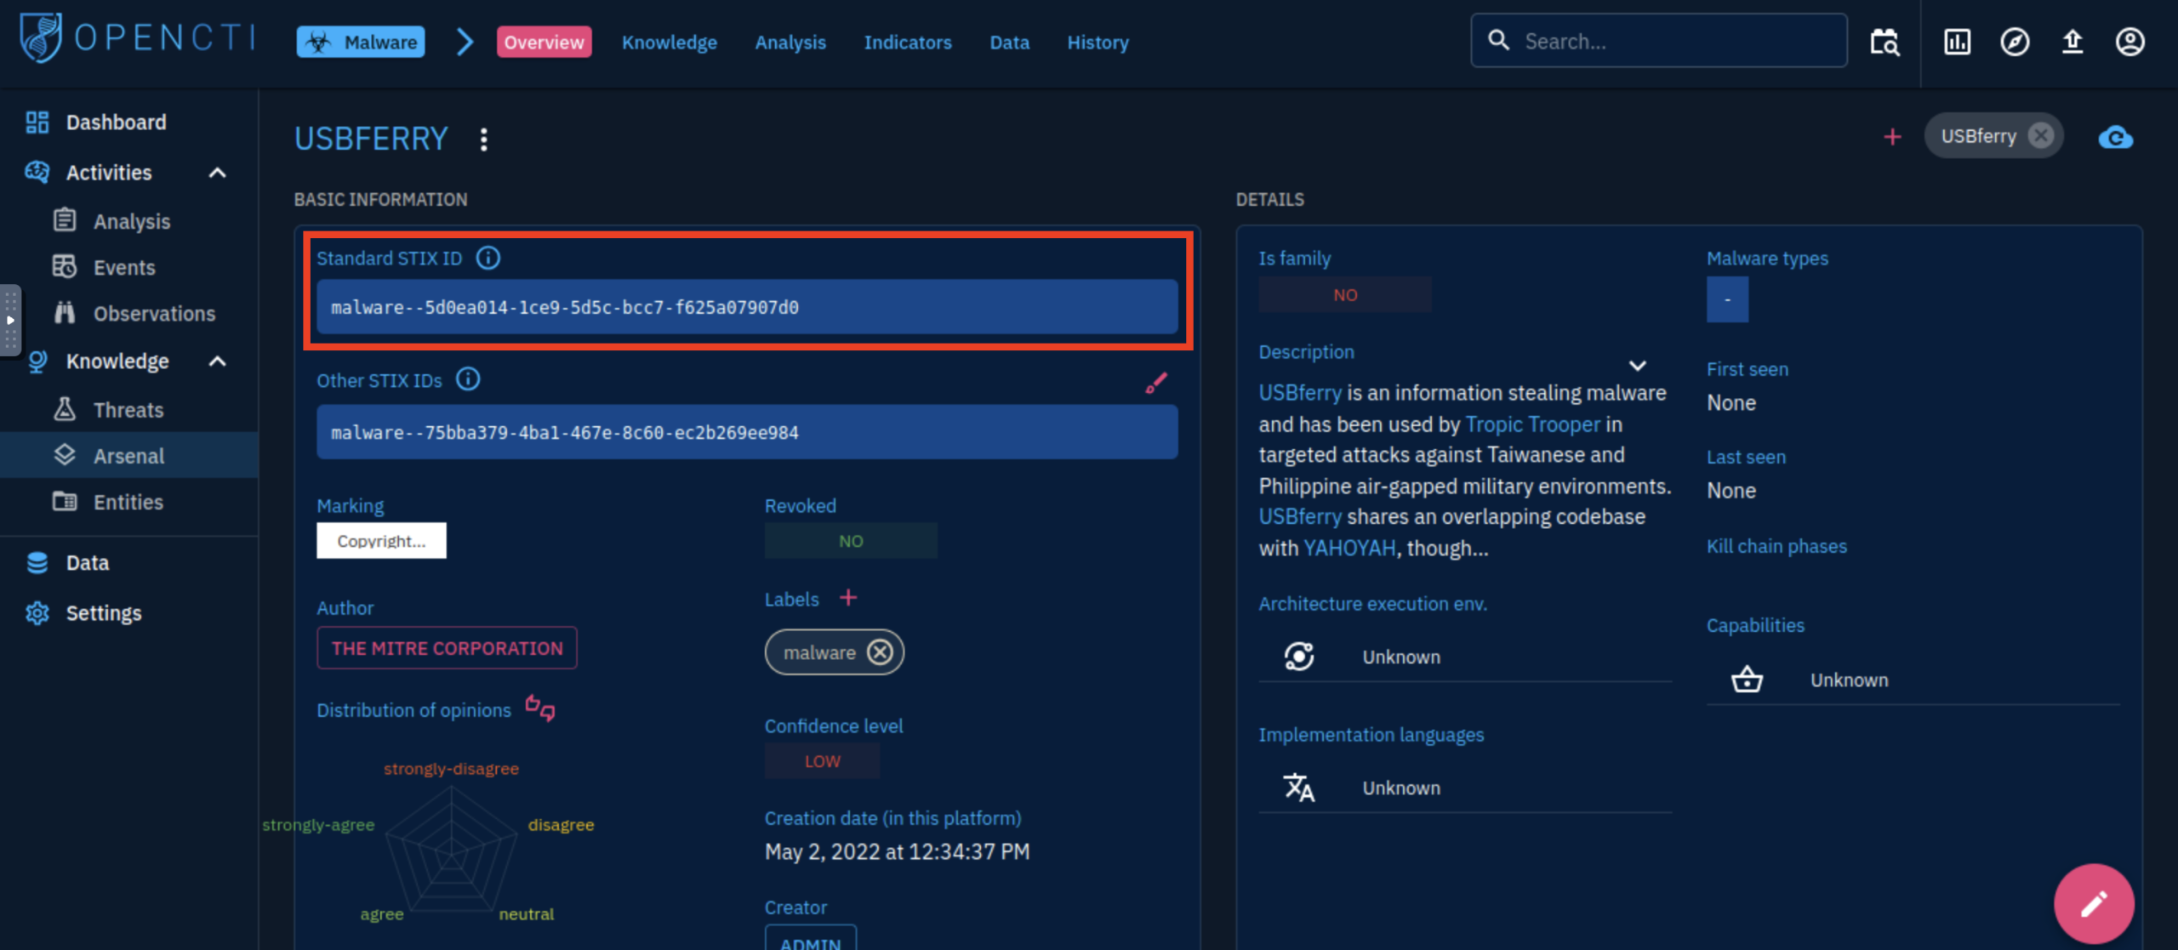The height and width of the screenshot is (950, 2178).
Task: Switch to the Overview tab
Action: click(544, 42)
